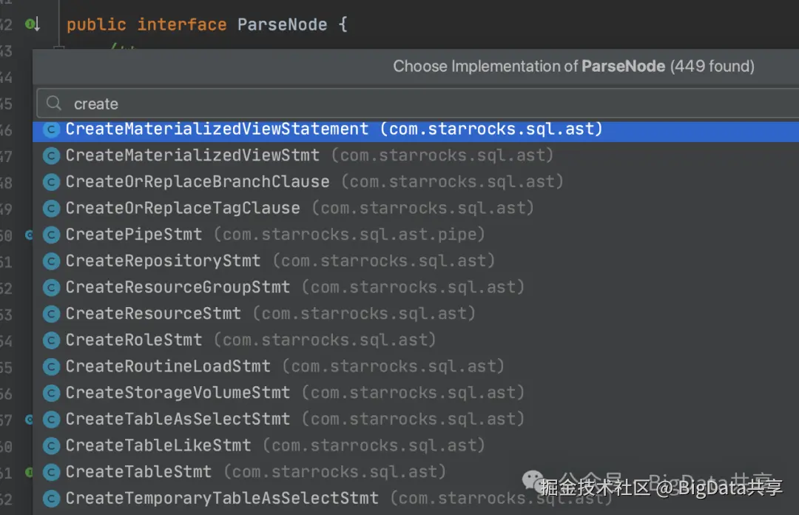
Task: Click the class icon beside CreateRoleStmt
Action: pyautogui.click(x=51, y=340)
